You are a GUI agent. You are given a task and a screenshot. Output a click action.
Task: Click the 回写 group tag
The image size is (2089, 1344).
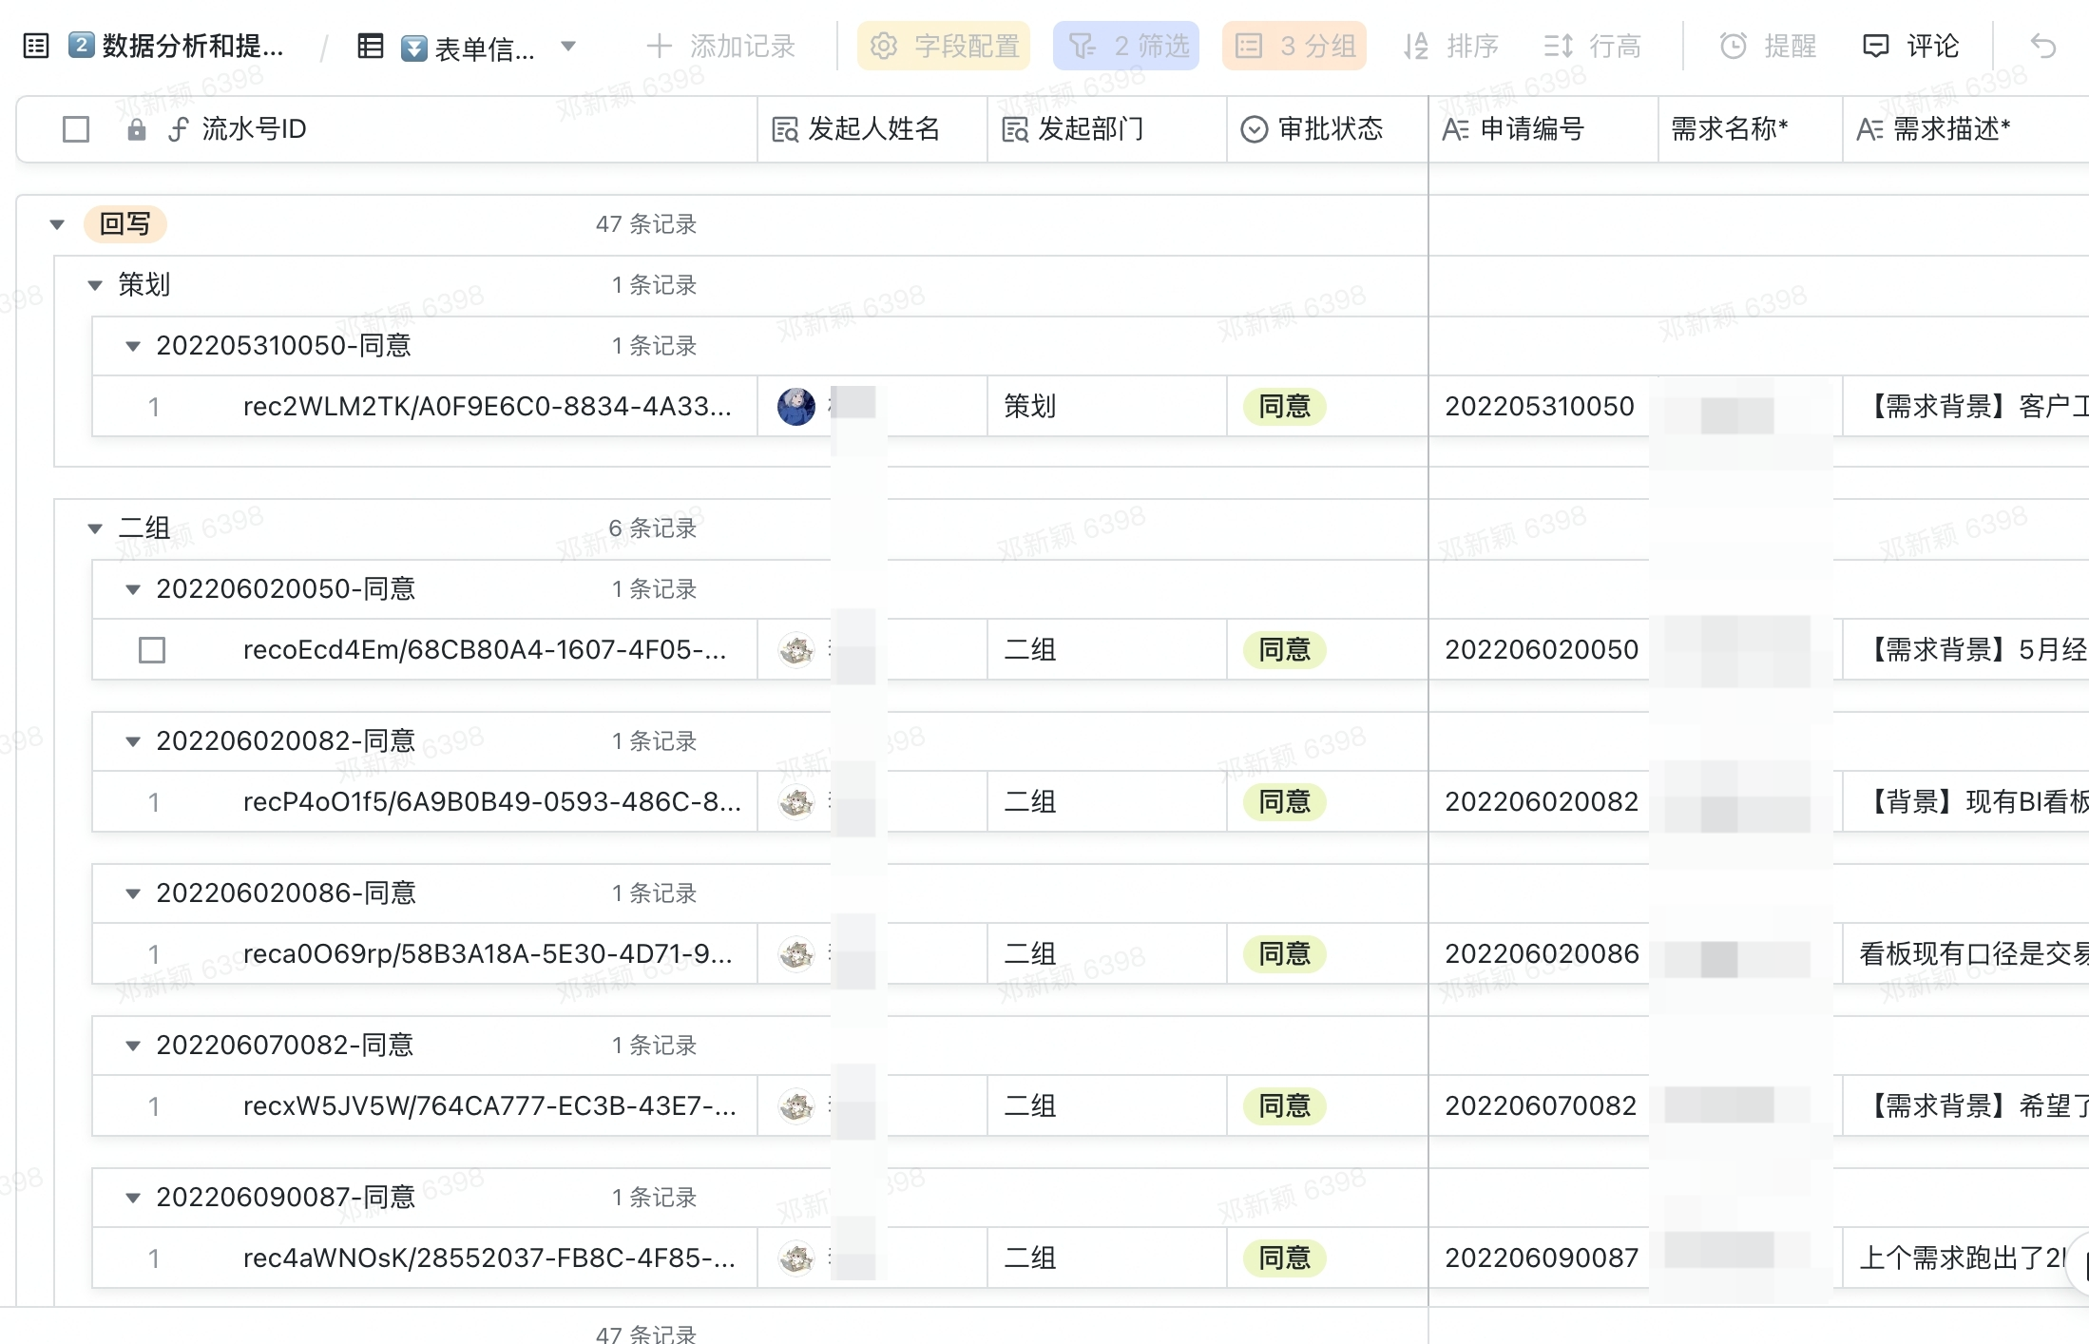(125, 224)
